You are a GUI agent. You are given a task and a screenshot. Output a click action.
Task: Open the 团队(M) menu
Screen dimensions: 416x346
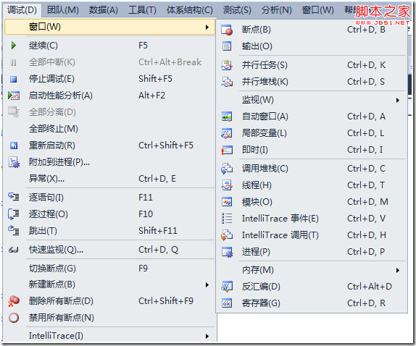[x=63, y=10]
